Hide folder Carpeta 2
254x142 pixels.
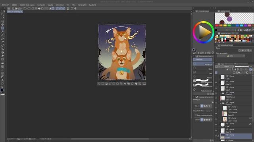click(216, 93)
